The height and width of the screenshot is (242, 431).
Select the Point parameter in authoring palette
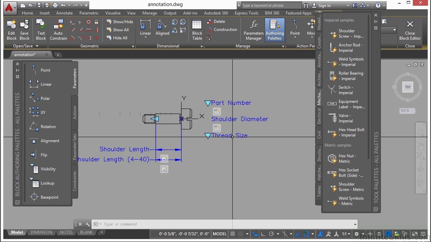(x=40, y=70)
